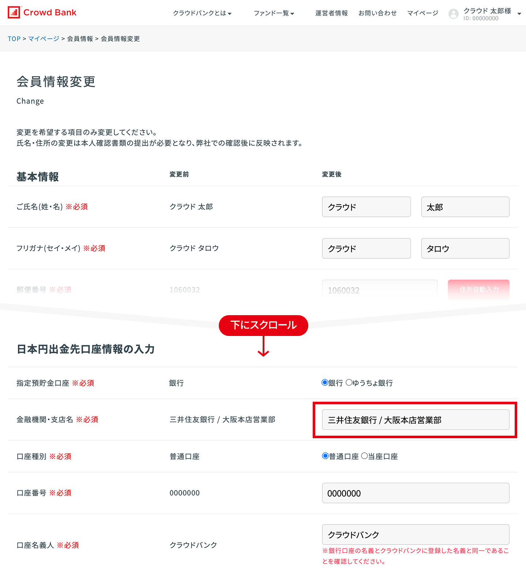Screen dimensions: 526x577
Task: Open the クラウドバンクとは dropdown menu
Action: click(202, 13)
